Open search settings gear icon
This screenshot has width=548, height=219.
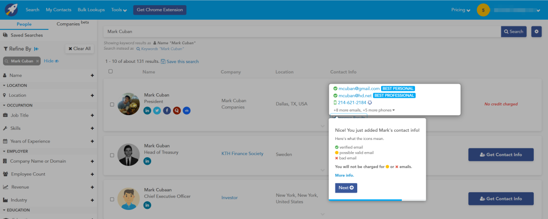tap(536, 31)
